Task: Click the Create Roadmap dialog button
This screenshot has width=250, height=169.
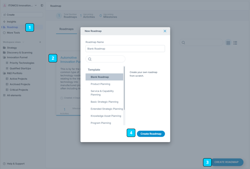Action: [151, 134]
